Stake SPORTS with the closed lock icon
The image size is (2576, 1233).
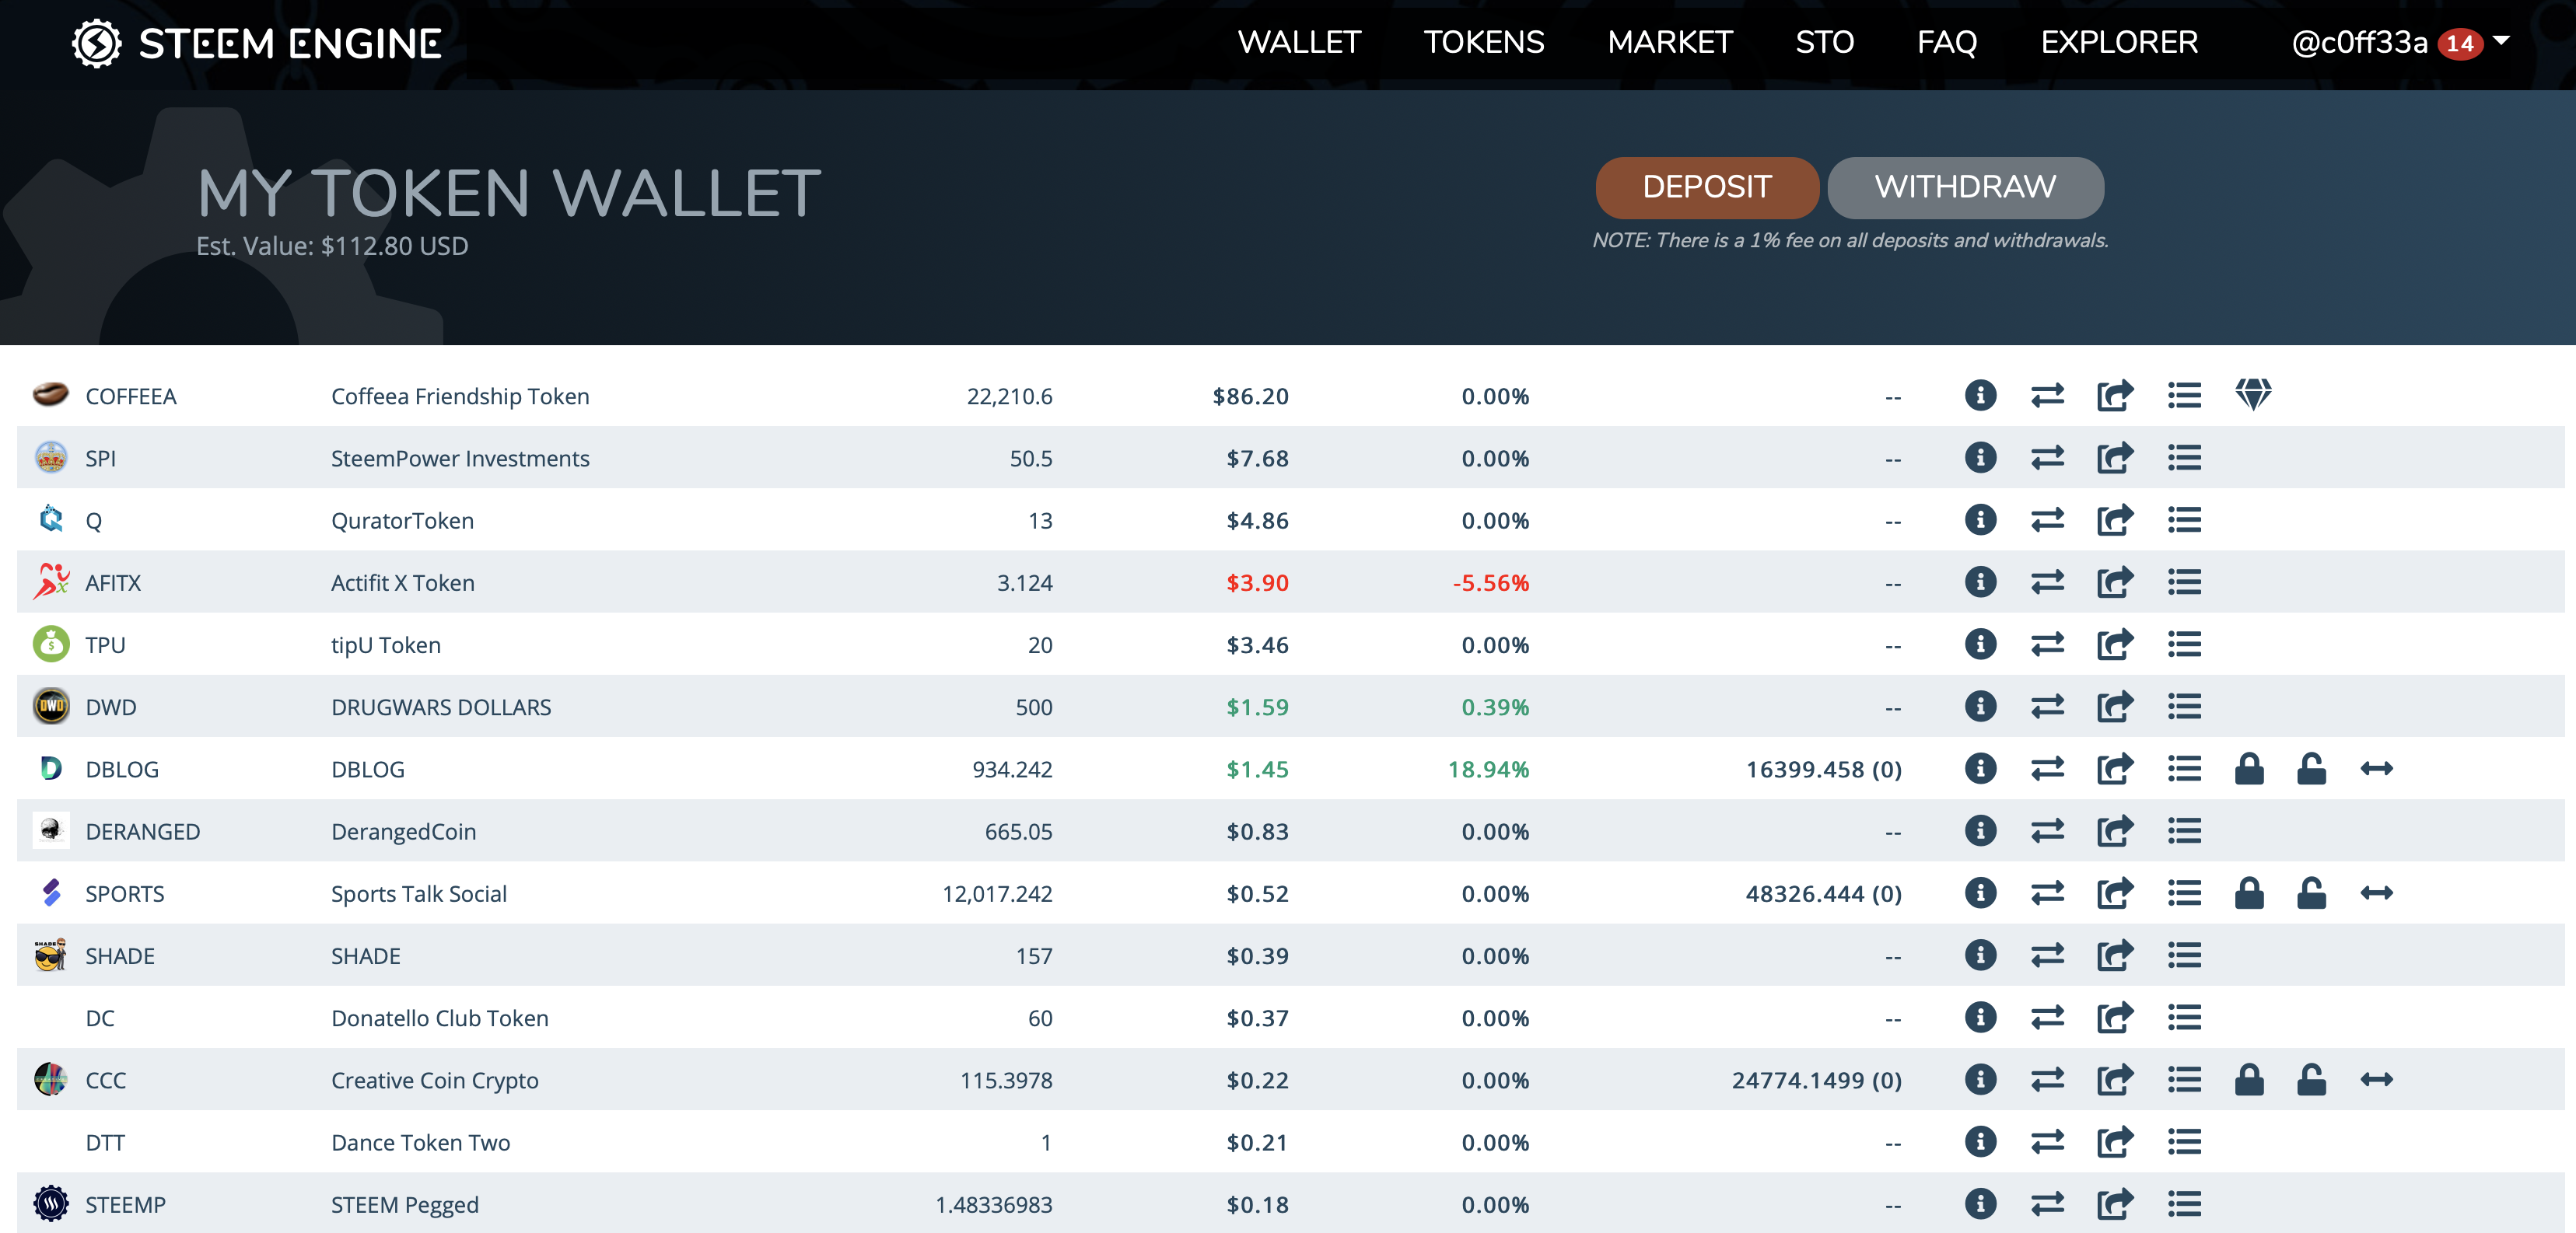tap(2249, 892)
